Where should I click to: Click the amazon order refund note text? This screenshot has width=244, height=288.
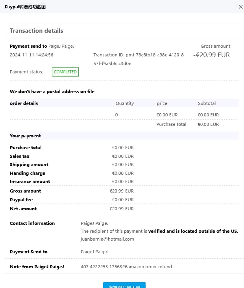point(126,267)
